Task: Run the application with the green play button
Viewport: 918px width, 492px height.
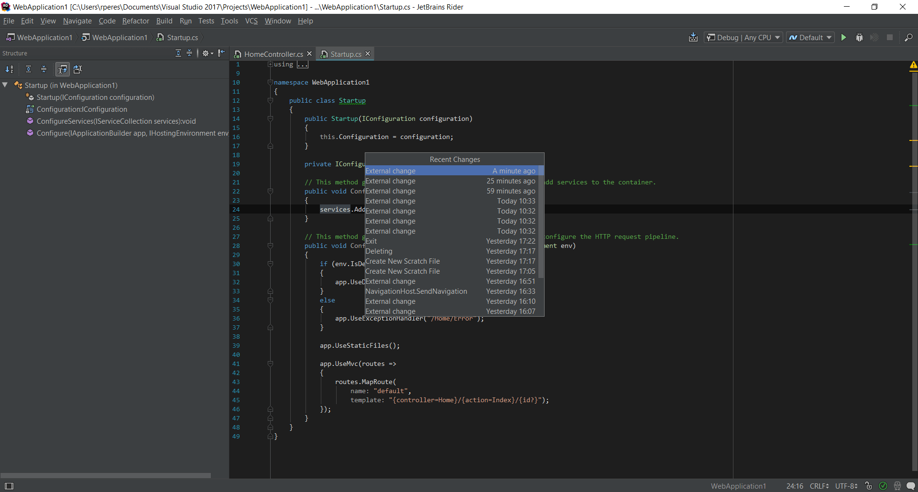Action: 844,37
